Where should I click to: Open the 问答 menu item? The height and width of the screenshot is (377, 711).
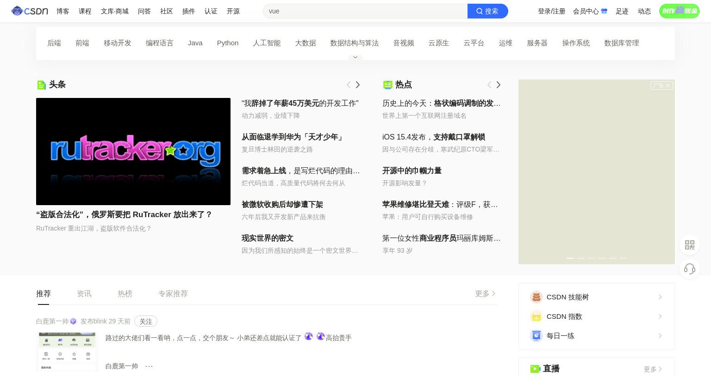pos(144,11)
